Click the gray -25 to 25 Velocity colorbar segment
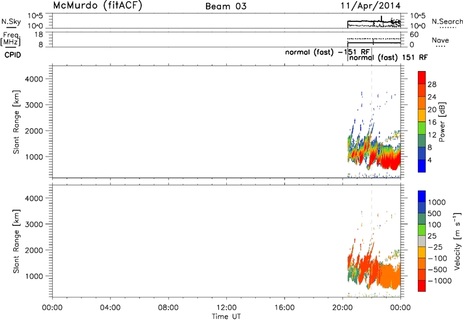463x320 pixels. [x=422, y=241]
